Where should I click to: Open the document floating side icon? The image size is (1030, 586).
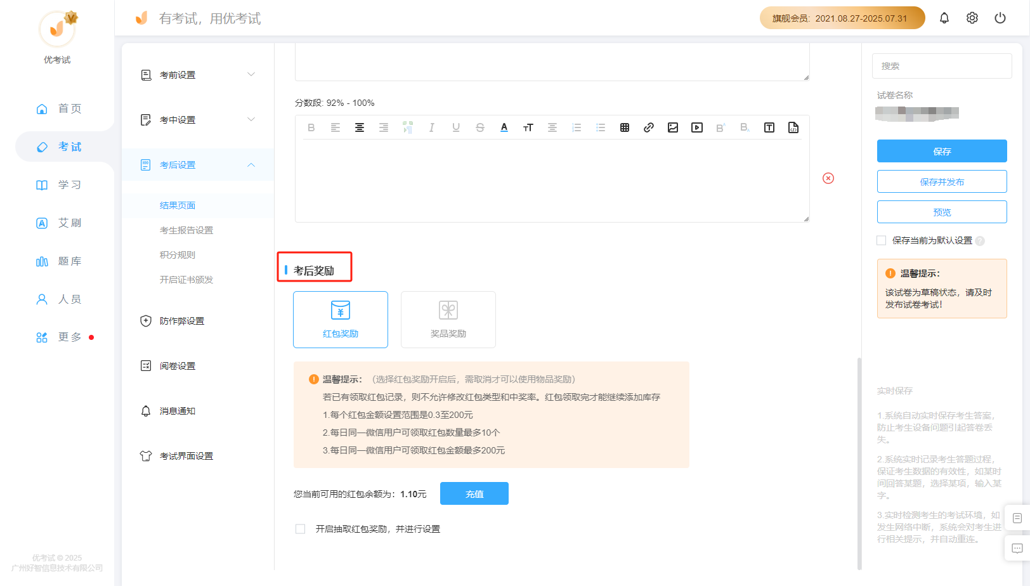click(x=1017, y=518)
